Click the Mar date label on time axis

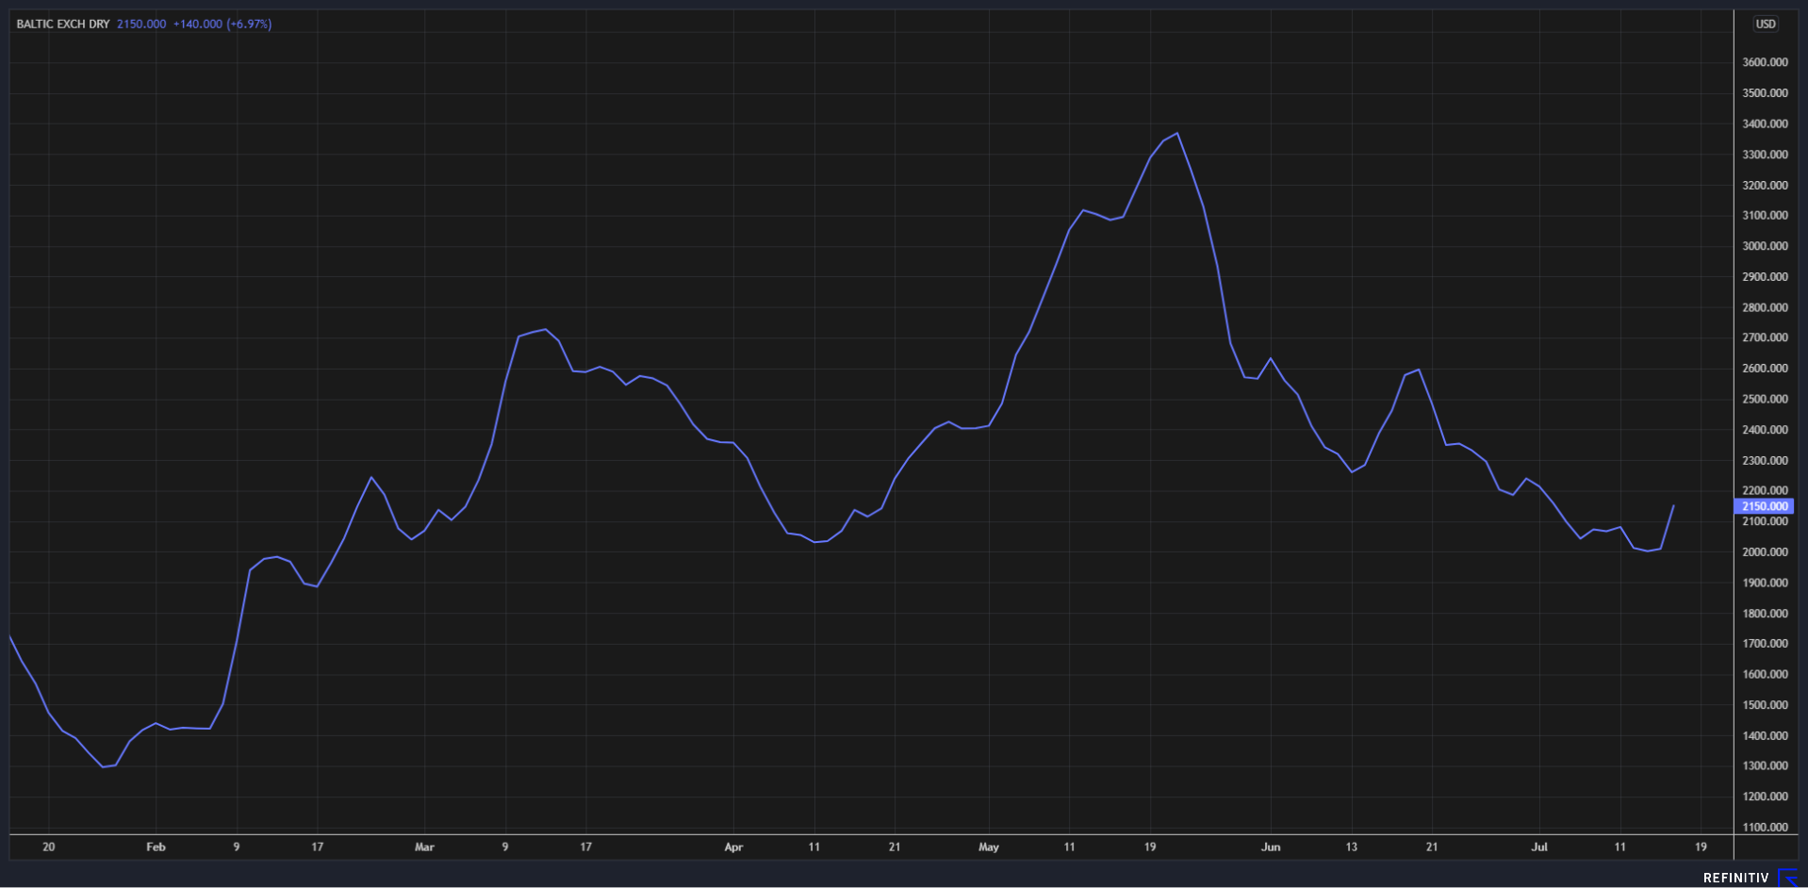(x=424, y=847)
